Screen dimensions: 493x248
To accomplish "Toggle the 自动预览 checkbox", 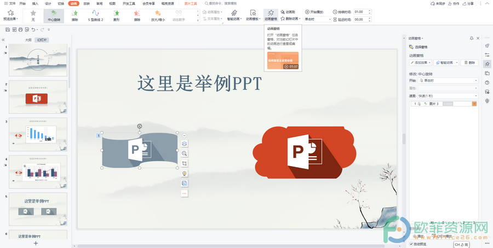I will click(x=411, y=244).
